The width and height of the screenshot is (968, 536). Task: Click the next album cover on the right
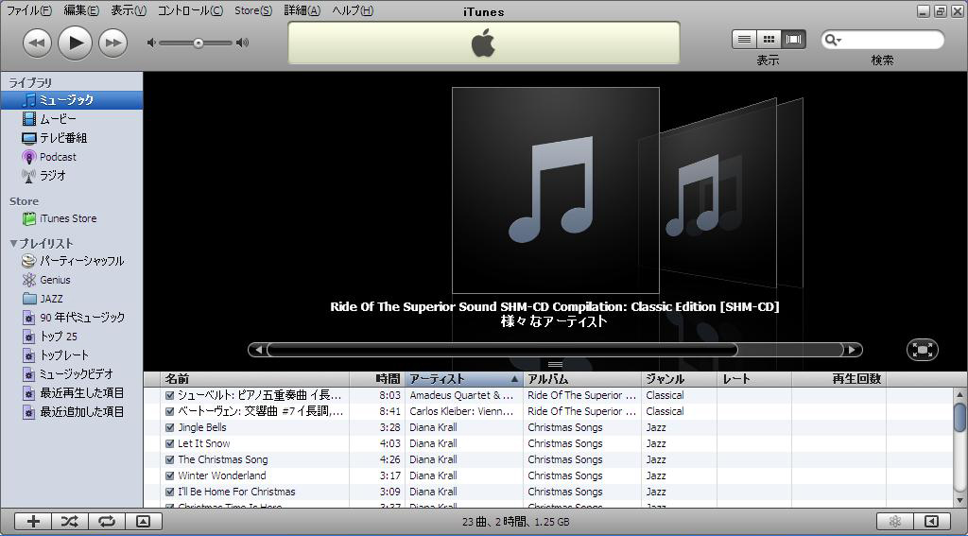pos(718,191)
